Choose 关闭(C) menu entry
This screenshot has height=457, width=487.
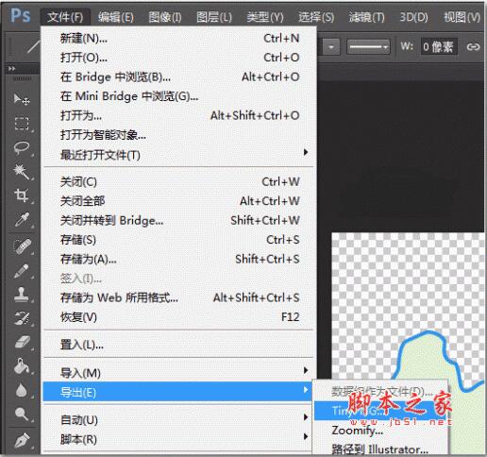click(179, 182)
